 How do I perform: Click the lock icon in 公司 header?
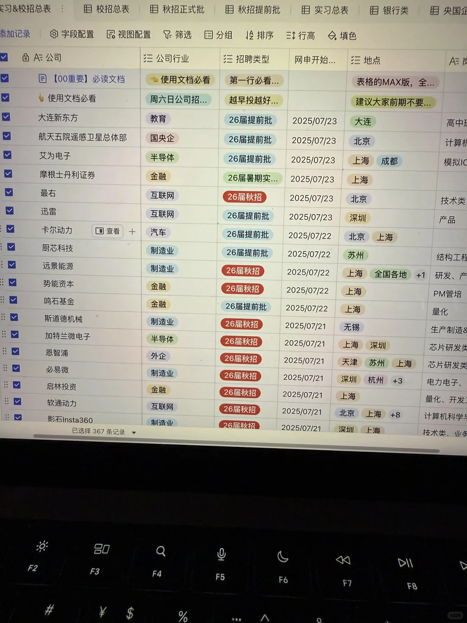[26, 57]
